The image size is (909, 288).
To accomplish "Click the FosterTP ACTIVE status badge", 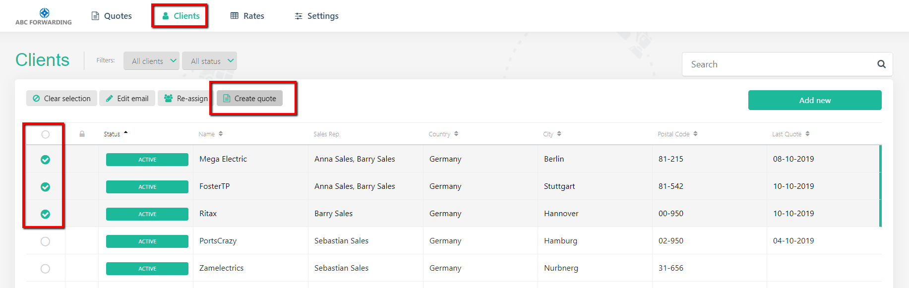I will [x=147, y=187].
